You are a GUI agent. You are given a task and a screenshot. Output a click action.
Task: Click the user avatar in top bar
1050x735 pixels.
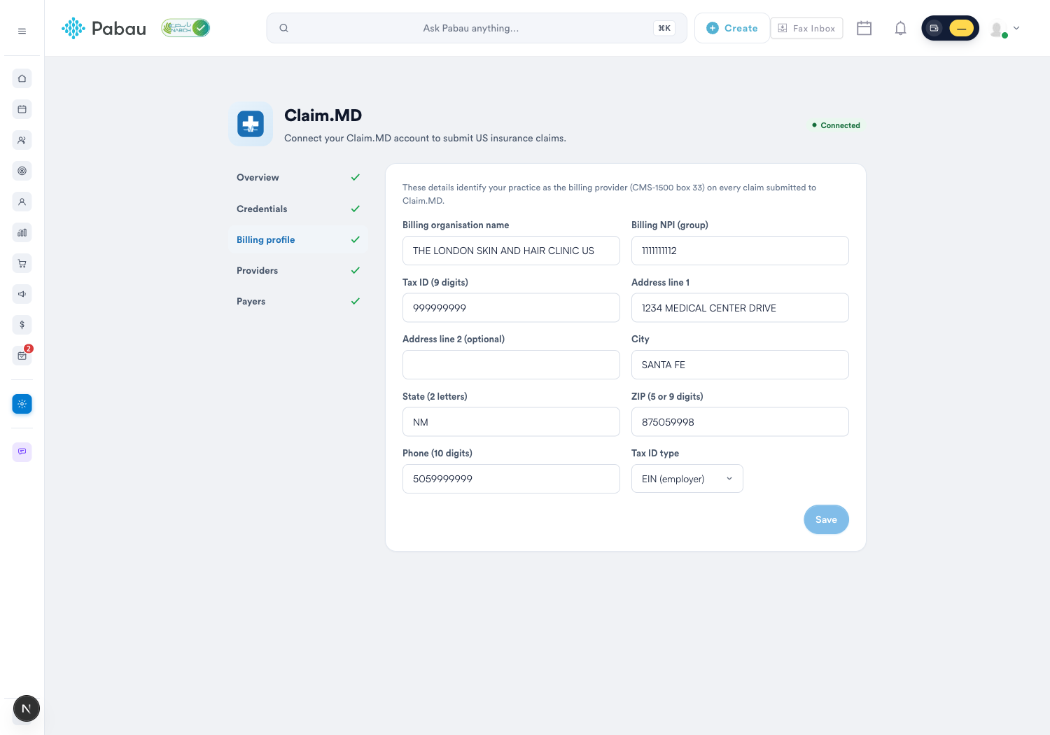click(998, 29)
